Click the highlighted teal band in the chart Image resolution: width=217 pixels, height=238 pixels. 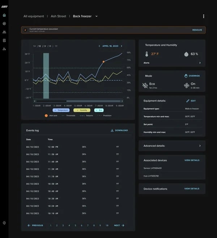[x=46, y=76]
